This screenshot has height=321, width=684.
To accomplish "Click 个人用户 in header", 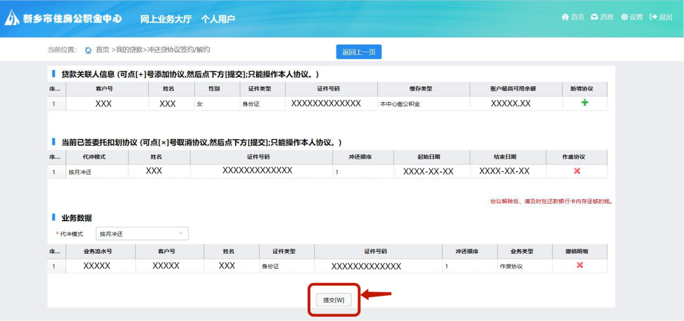I will click(218, 19).
